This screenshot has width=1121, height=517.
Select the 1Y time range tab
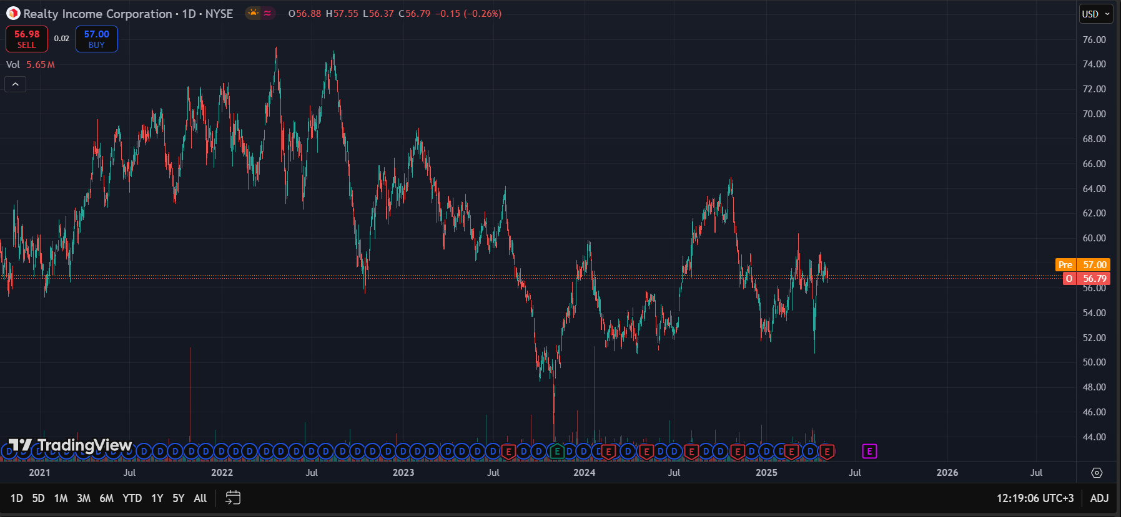(157, 498)
